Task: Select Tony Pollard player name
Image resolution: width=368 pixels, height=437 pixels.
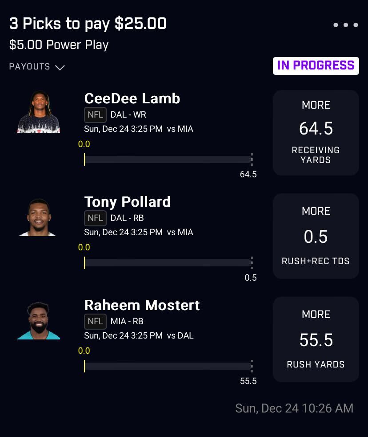Action: click(x=128, y=202)
